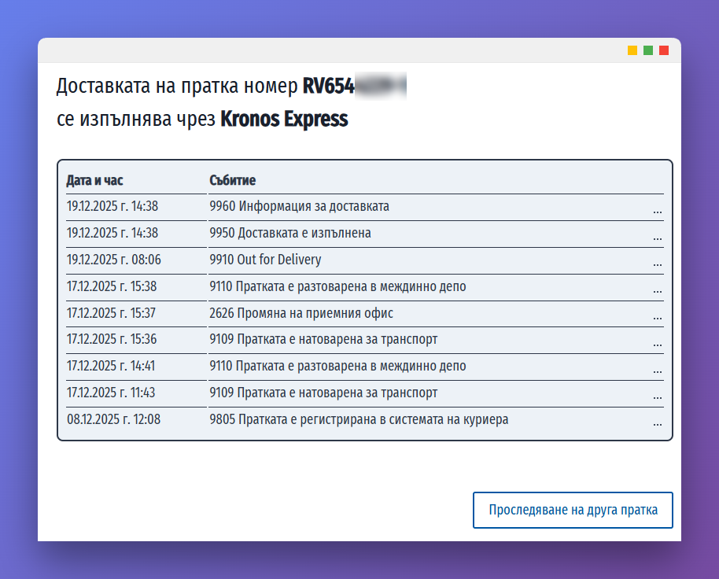Click the green window control button
Screen dimensions: 719x579
648,50
